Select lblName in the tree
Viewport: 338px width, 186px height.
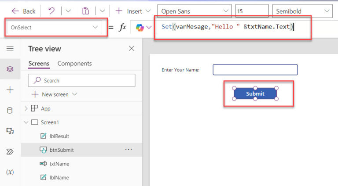tap(59, 177)
